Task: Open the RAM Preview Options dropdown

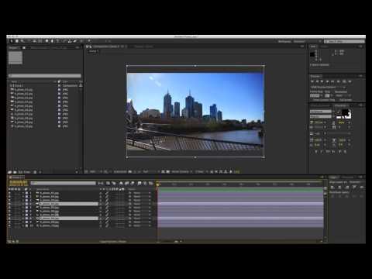Action: click(328, 88)
